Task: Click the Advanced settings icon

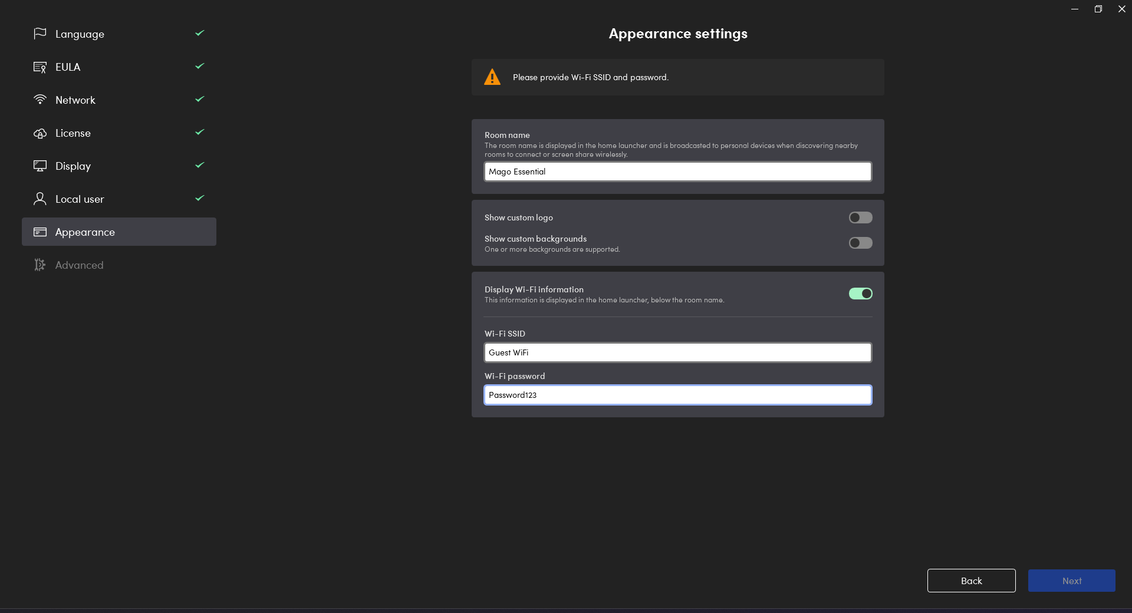Action: tap(40, 265)
